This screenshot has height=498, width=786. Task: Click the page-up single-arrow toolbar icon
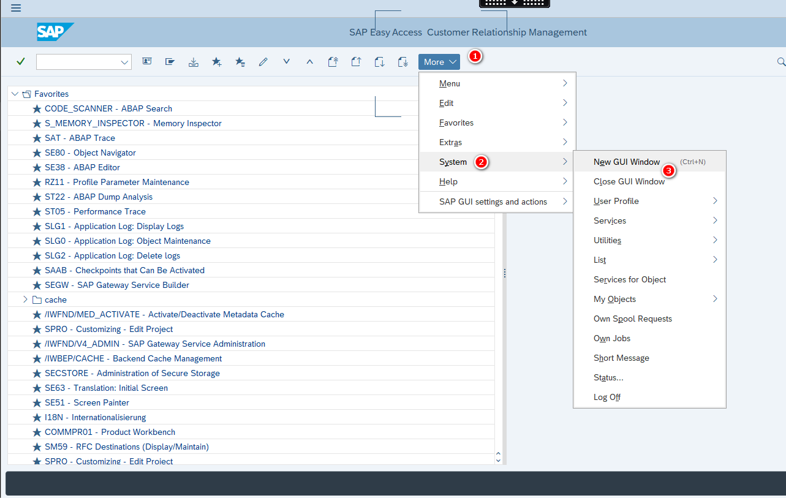pyautogui.click(x=356, y=61)
